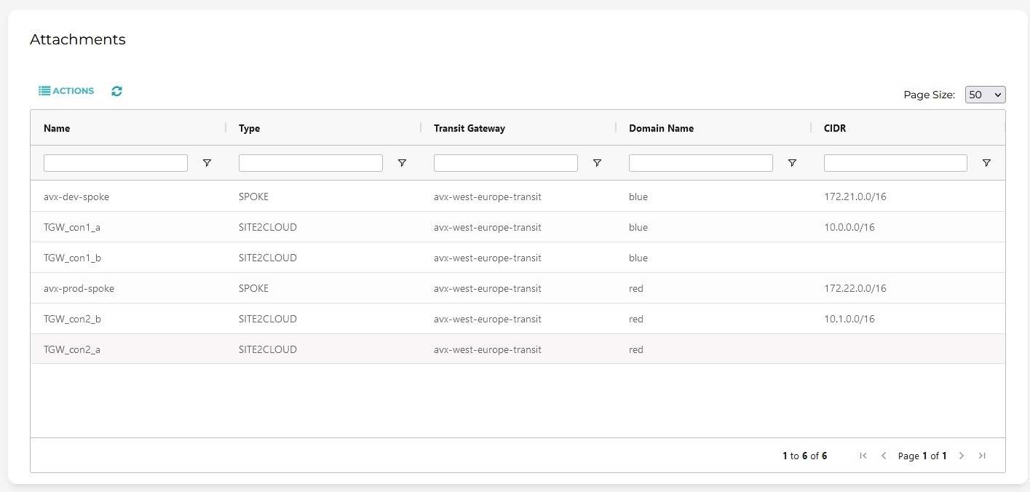Go to the last page icon
This screenshot has height=492, width=1030.
tap(982, 456)
